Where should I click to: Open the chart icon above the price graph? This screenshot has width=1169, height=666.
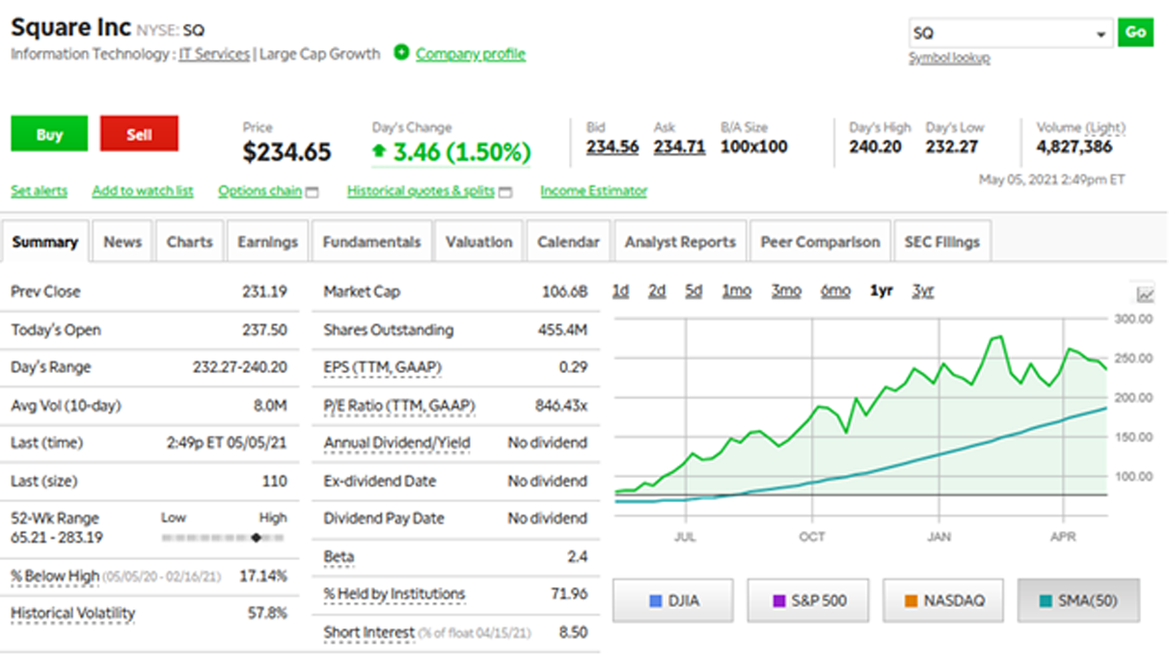pos(1145,295)
